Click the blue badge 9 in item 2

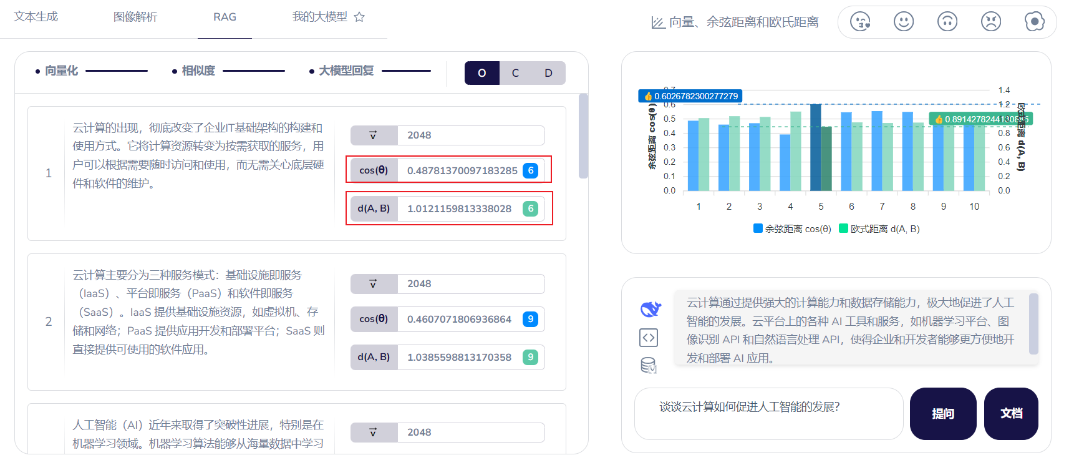[530, 319]
